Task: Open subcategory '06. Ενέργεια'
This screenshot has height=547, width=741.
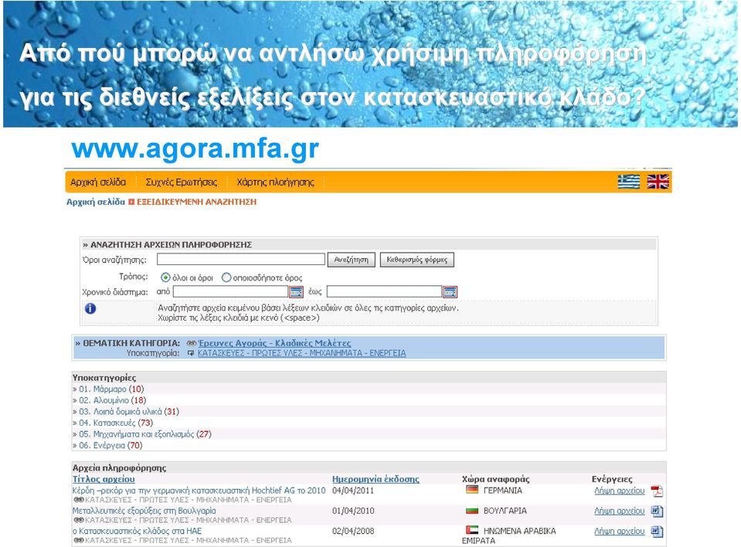Action: coord(101,446)
